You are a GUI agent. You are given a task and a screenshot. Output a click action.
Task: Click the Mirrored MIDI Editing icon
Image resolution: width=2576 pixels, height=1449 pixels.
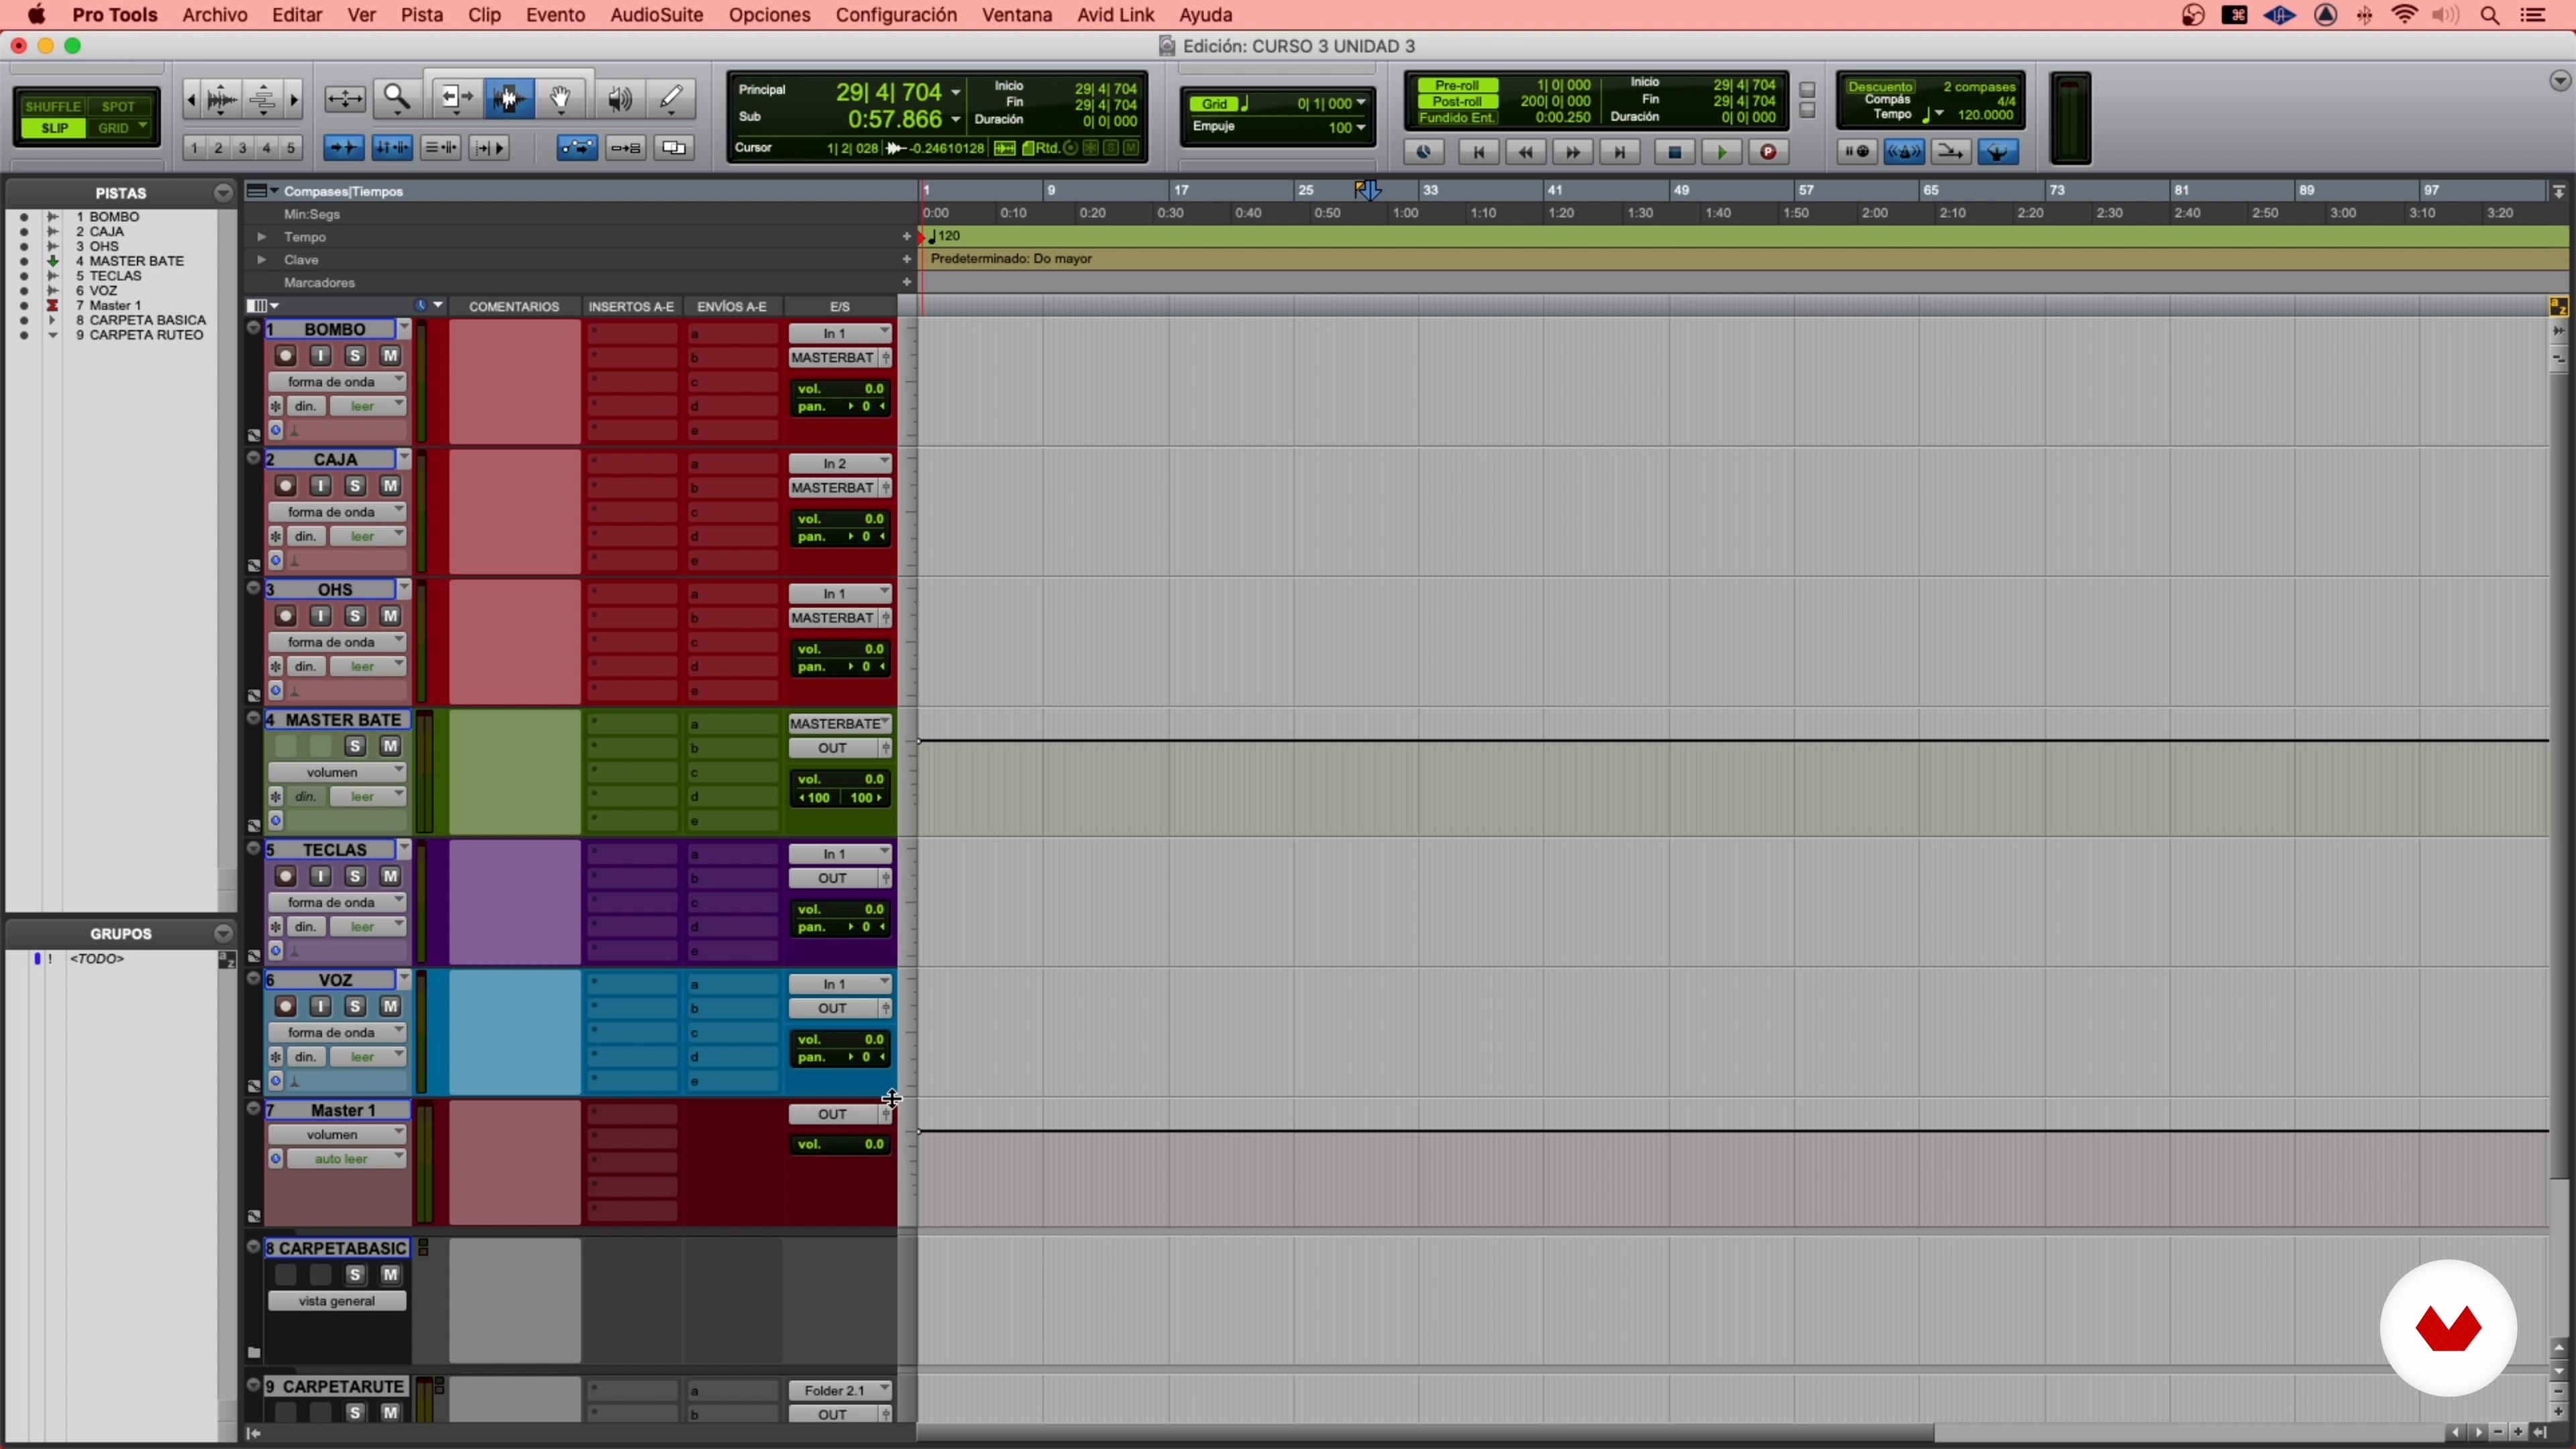point(626,148)
